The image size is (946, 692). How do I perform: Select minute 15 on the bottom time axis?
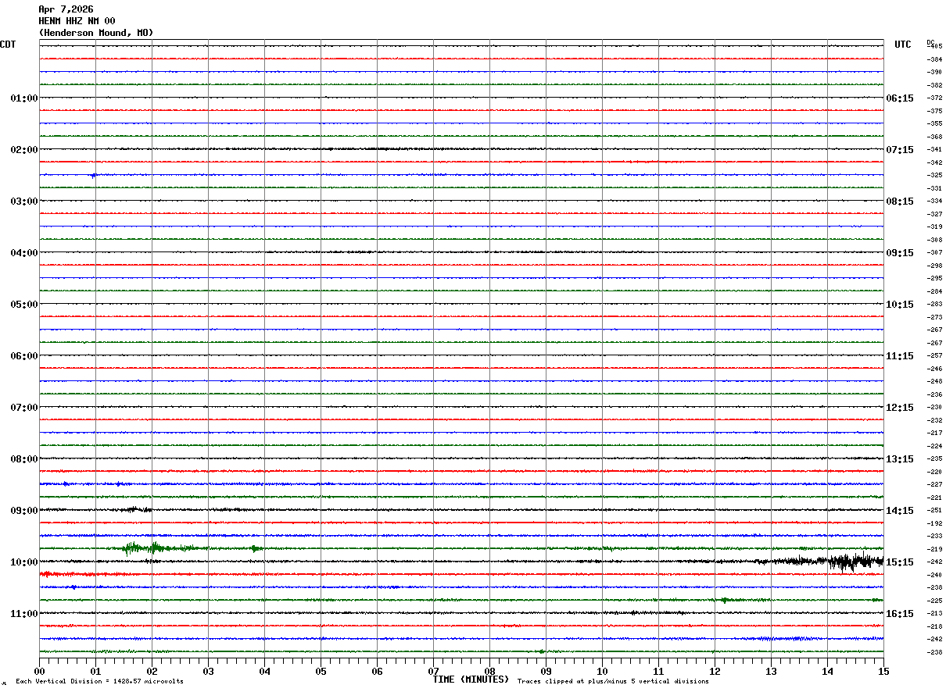883,671
